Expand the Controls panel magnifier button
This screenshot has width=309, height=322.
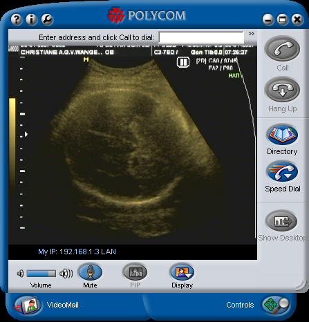tap(276, 305)
